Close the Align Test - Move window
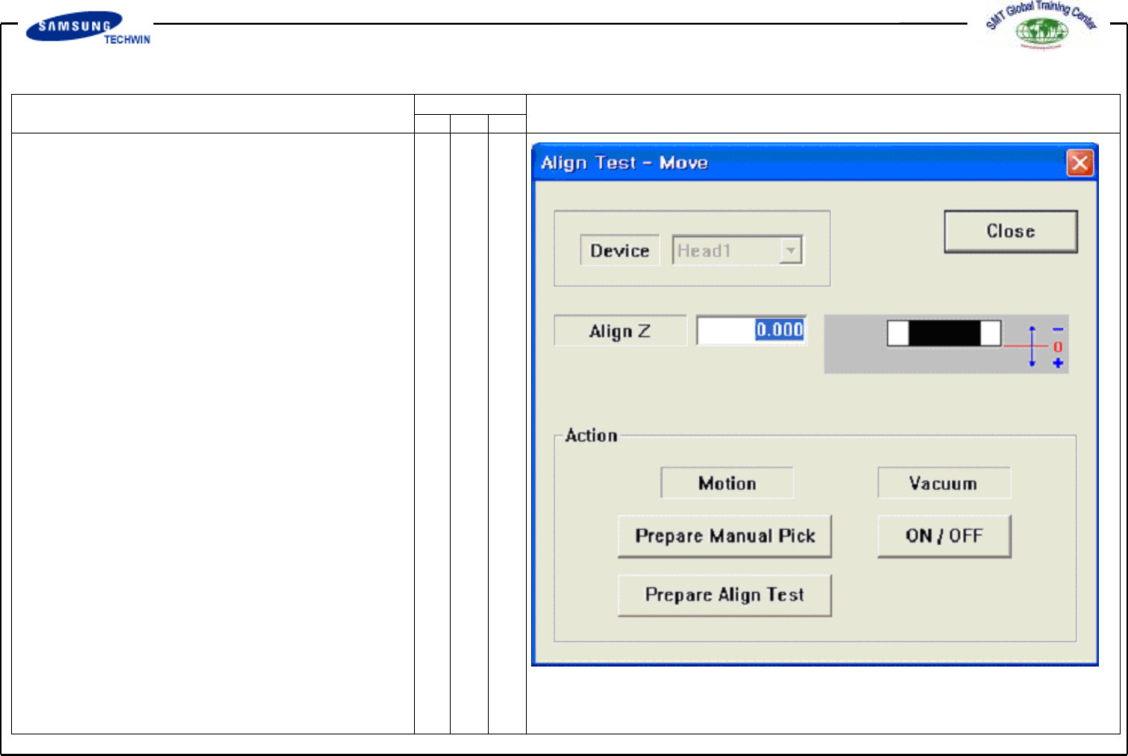1128x756 pixels. (x=1080, y=163)
